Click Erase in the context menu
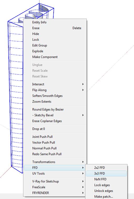This screenshot has width=134, height=199. (x=55, y=28)
